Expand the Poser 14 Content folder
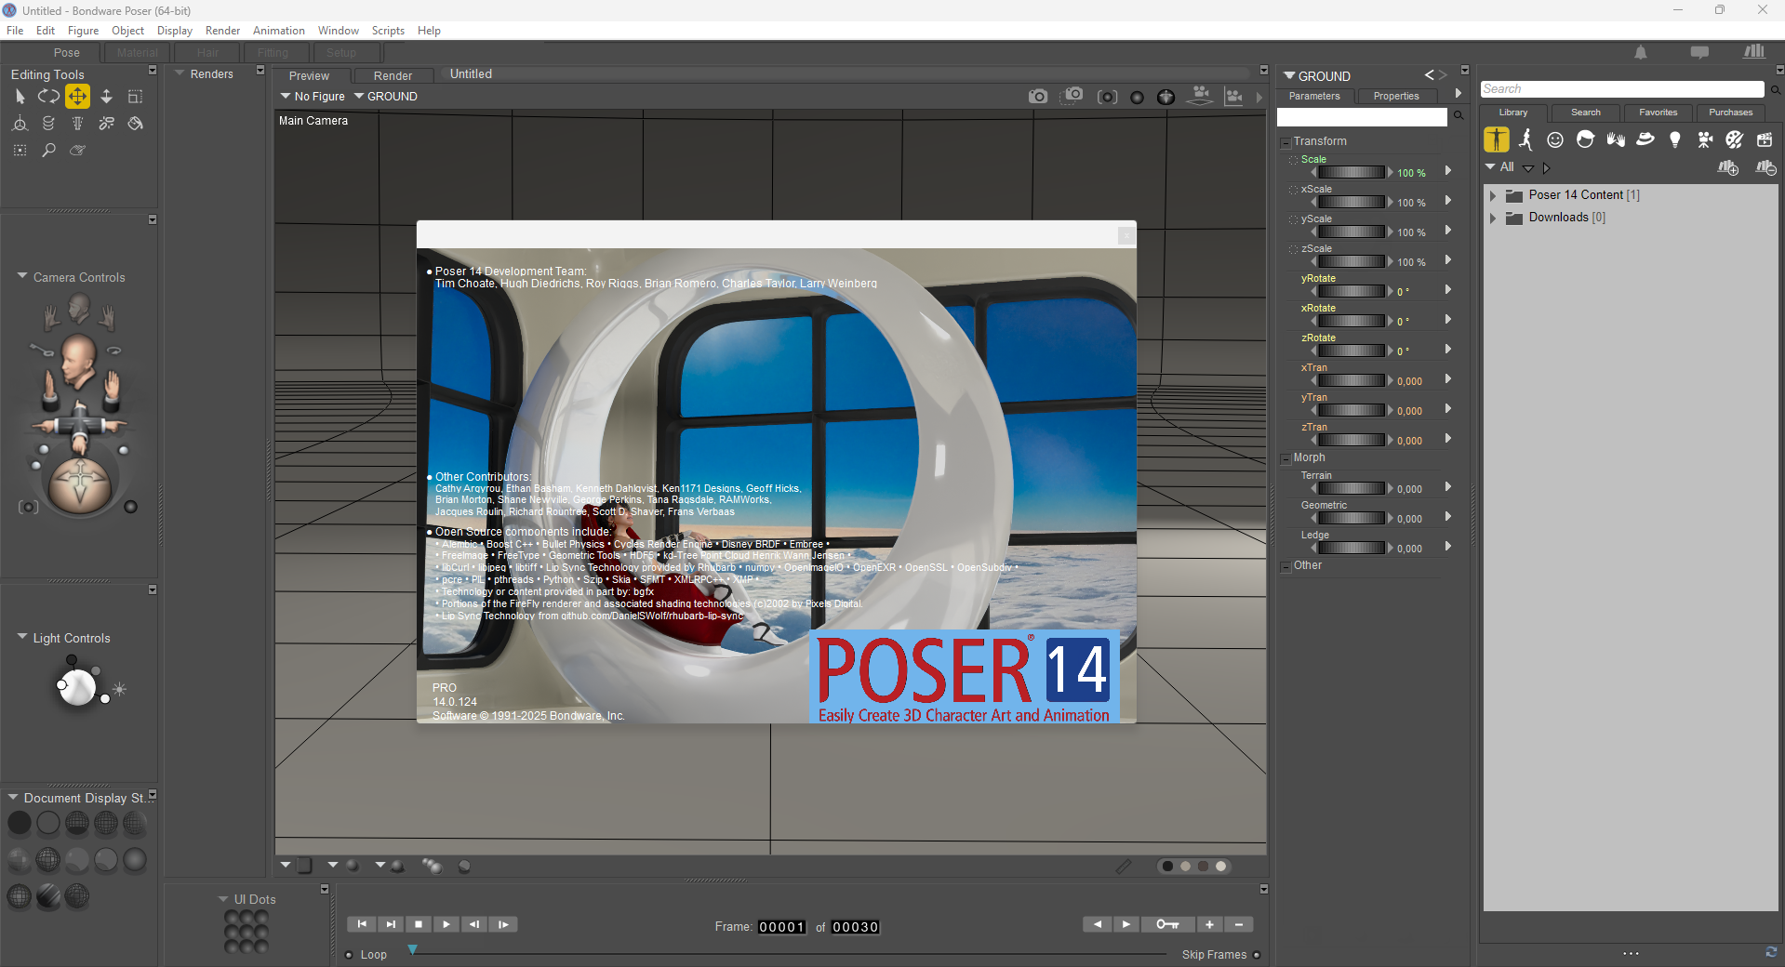The height and width of the screenshot is (967, 1785). tap(1493, 195)
